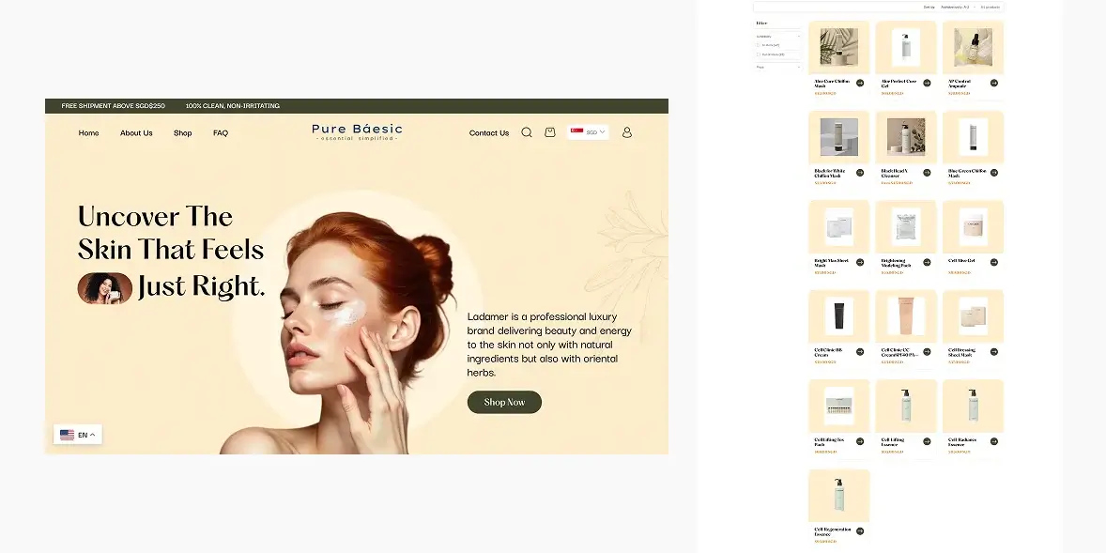Open Aloe Care Chiffon Mask product image
This screenshot has width=1106, height=553.
(839, 47)
